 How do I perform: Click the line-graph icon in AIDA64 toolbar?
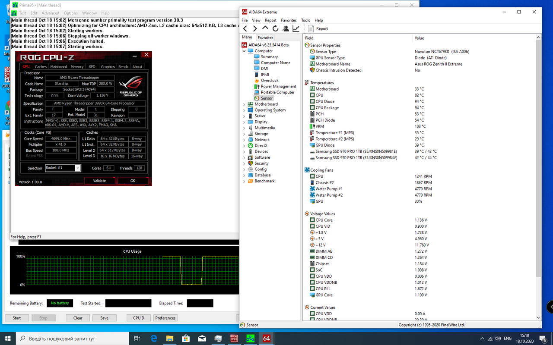tap(296, 28)
